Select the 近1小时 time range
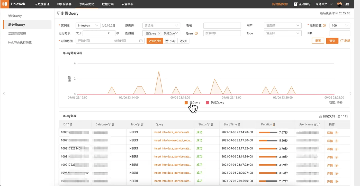Image resolution: width=360 pixels, height=186 pixels. pyautogui.click(x=170, y=41)
